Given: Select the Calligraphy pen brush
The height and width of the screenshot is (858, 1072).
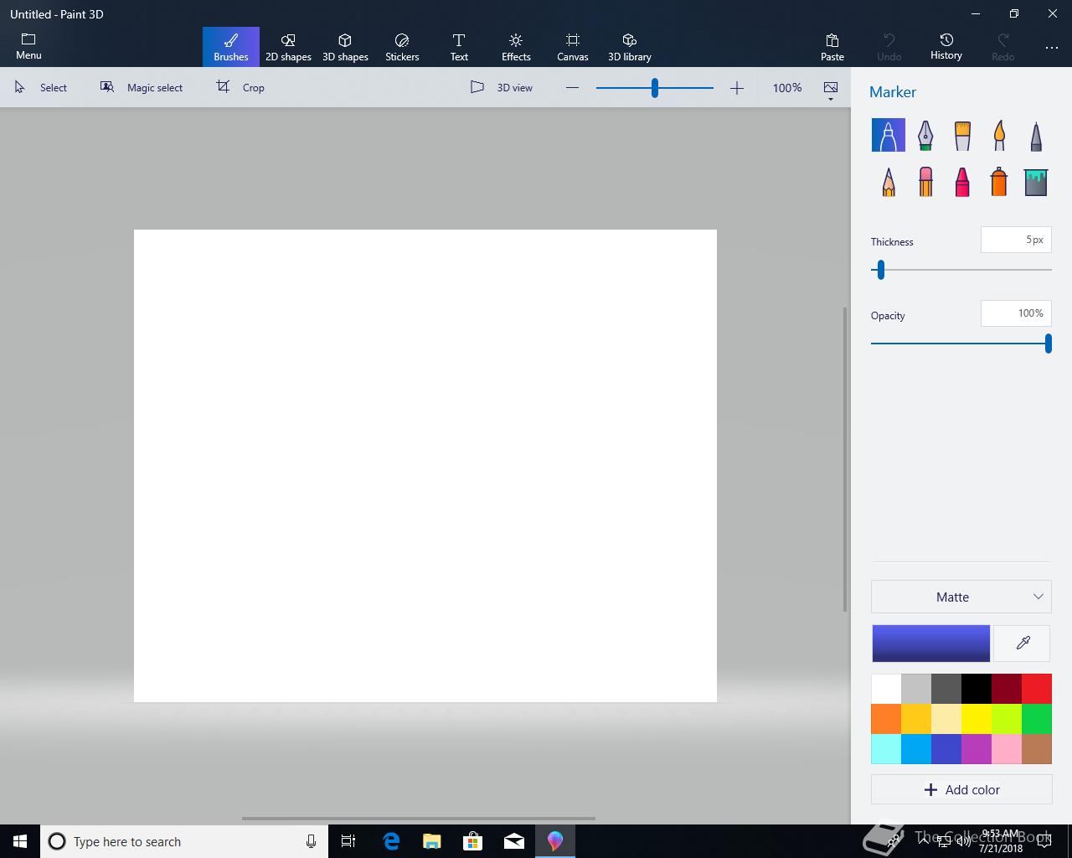Looking at the screenshot, I should coord(925,135).
